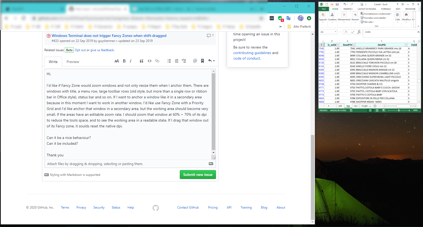The height and width of the screenshot is (227, 423).
Task: Click the Excel zoom slider handle
Action: (x=399, y=110)
